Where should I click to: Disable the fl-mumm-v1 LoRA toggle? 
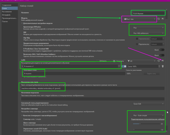(124, 66)
